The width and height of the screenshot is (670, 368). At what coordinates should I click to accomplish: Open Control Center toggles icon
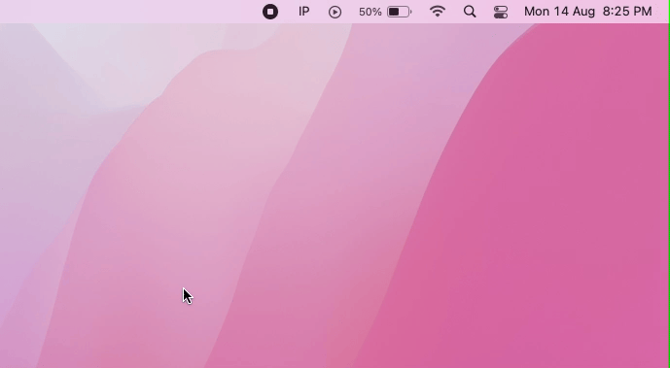click(x=501, y=12)
